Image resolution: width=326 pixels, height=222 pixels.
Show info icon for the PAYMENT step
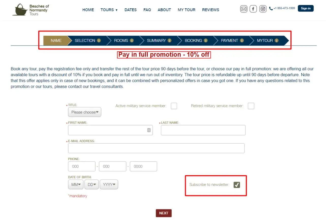pyautogui.click(x=242, y=40)
